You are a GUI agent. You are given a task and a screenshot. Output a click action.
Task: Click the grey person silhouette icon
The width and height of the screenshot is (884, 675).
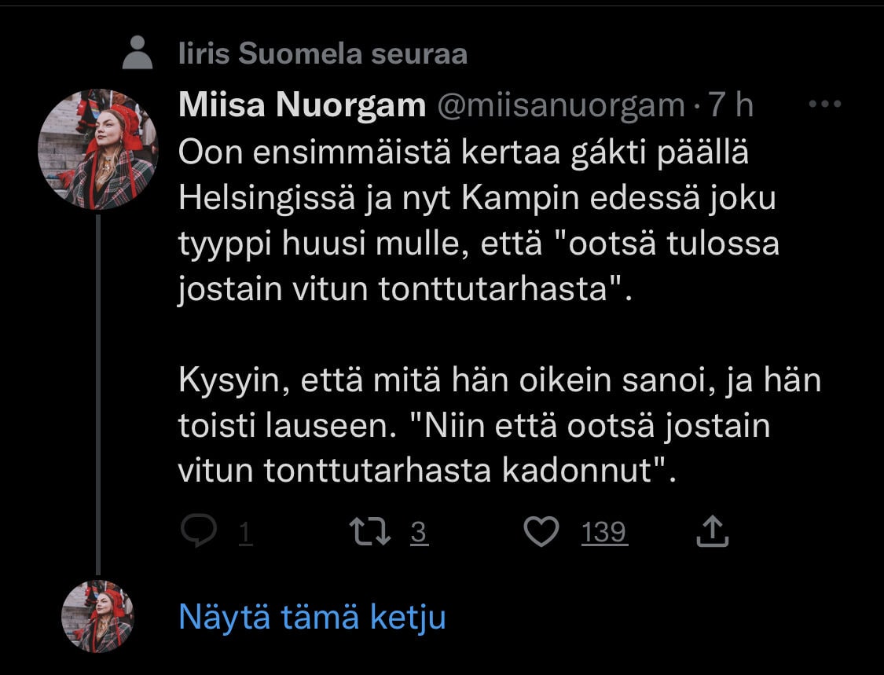[138, 53]
